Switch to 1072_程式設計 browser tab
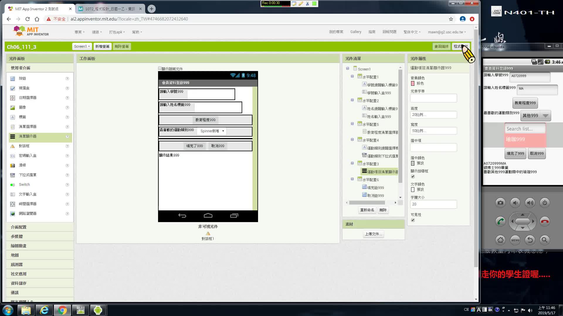The height and width of the screenshot is (316, 563). point(110,9)
